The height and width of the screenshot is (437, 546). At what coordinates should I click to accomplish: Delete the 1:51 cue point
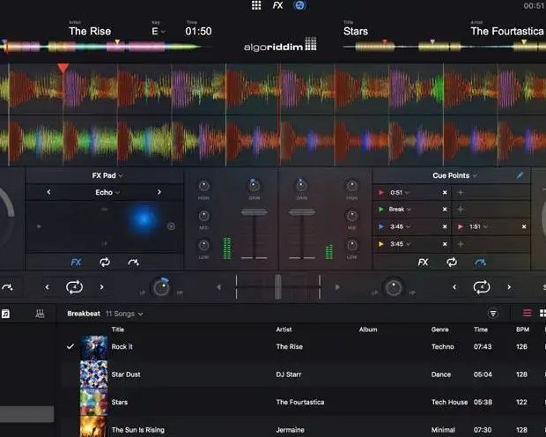click(524, 226)
